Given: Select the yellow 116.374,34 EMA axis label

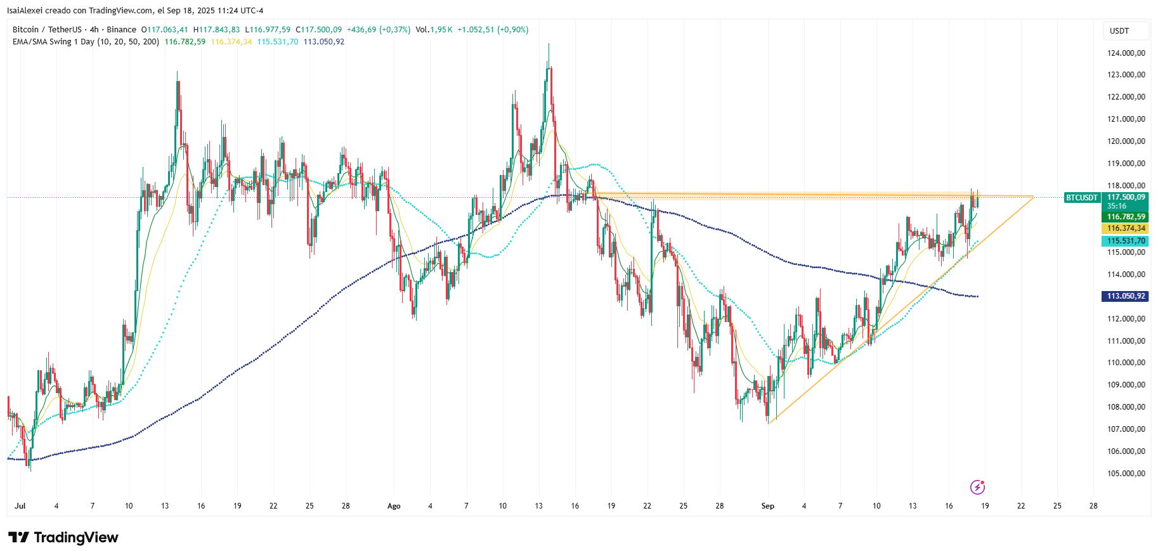Looking at the screenshot, I should [1126, 228].
